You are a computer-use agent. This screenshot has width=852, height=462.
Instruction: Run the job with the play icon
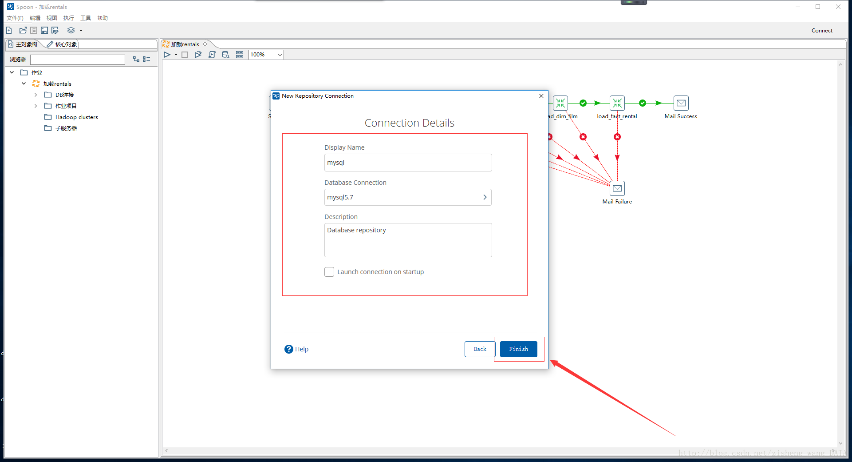point(167,55)
